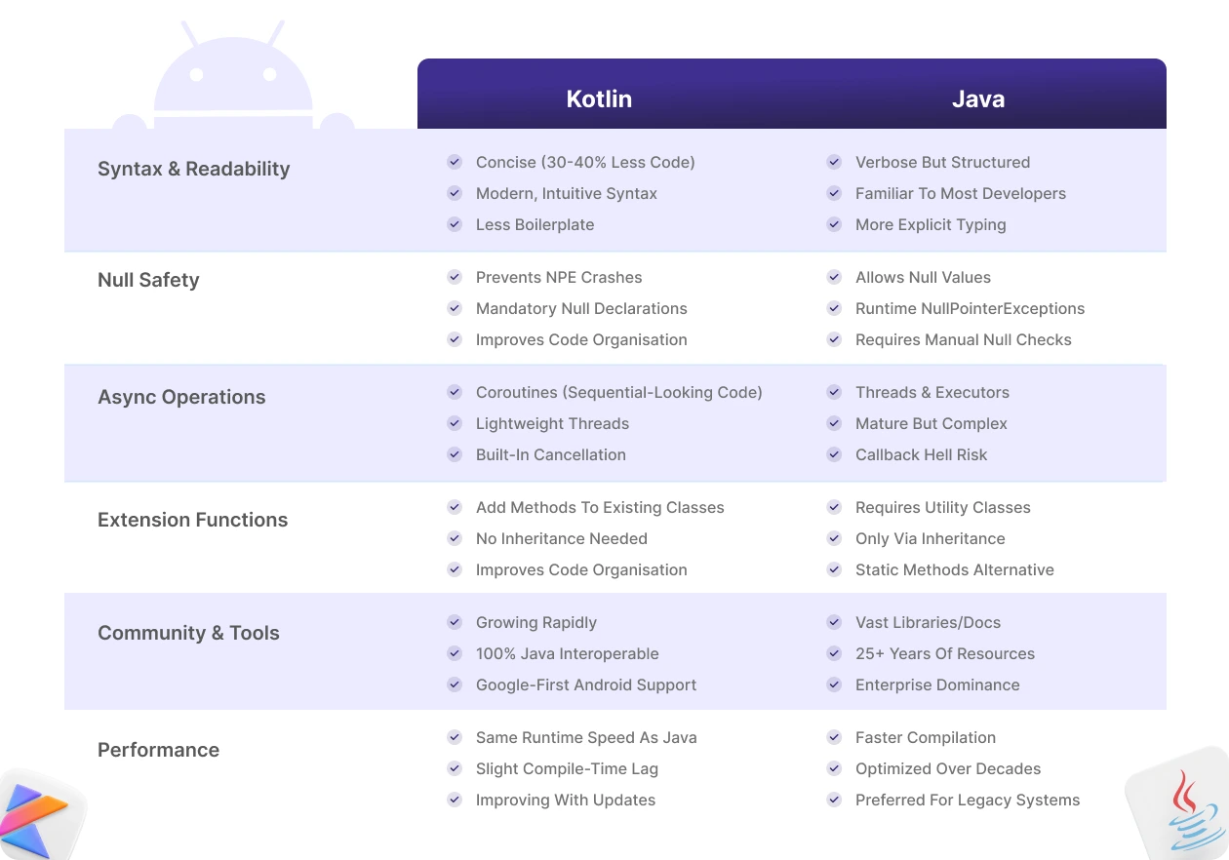Click the checkmark beside 'Static Methods Alternative'

coord(834,569)
